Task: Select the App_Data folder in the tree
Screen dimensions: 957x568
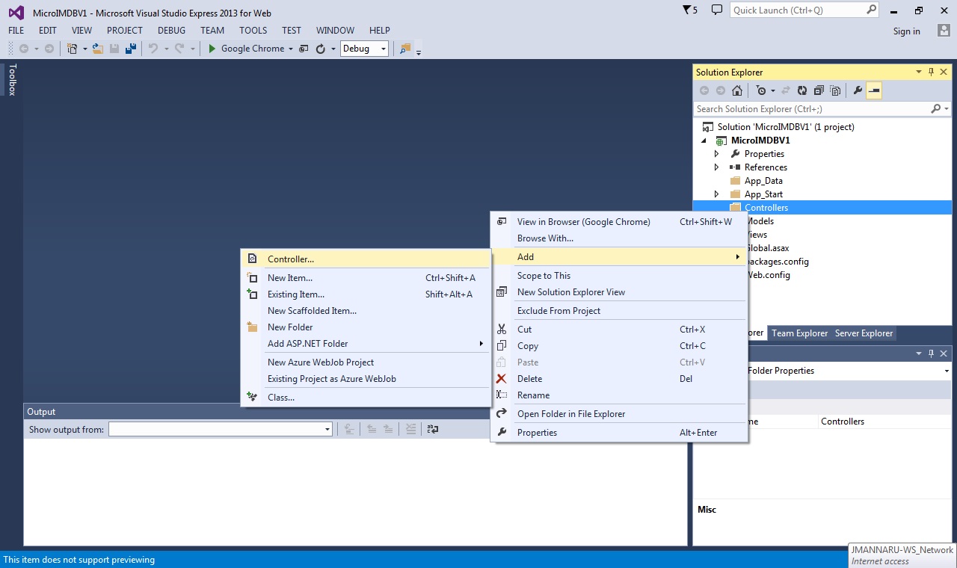Action: [763, 181]
